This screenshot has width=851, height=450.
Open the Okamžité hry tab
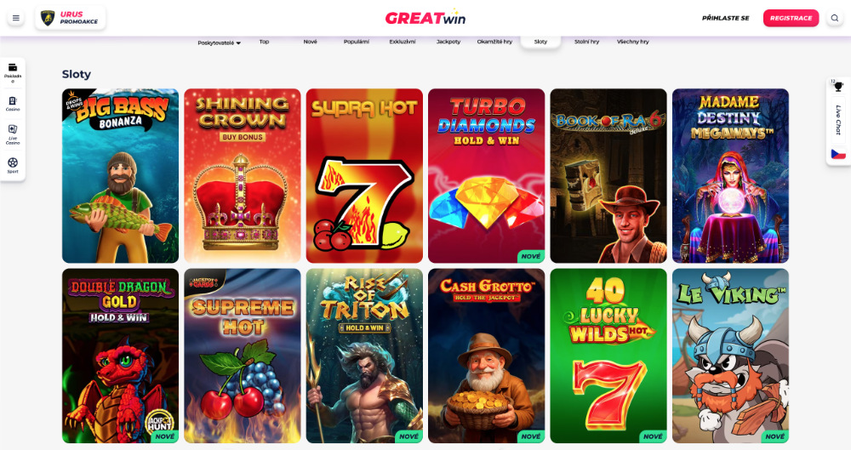(494, 41)
